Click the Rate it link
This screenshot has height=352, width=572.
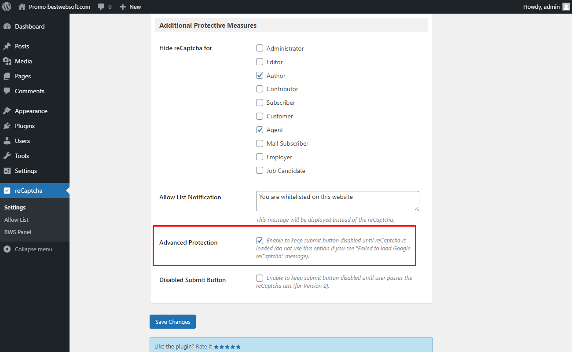pyautogui.click(x=204, y=347)
